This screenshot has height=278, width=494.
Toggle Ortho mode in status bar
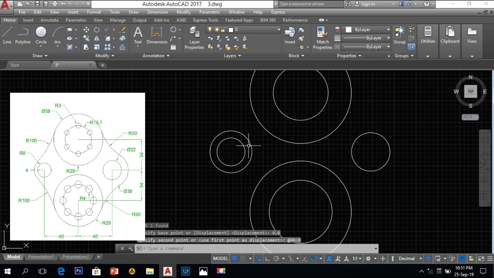[267, 259]
